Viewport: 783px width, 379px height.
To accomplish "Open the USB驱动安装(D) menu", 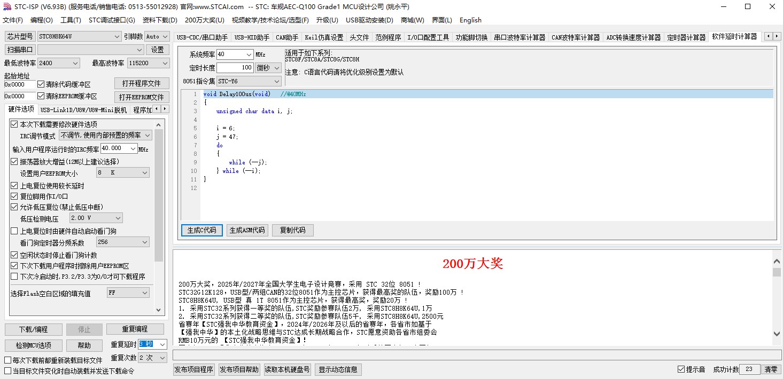I will click(x=369, y=20).
